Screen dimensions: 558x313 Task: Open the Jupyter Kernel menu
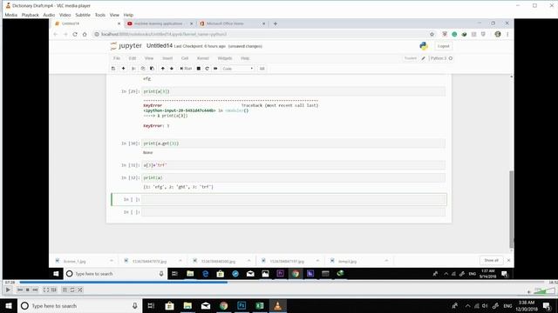point(203,58)
